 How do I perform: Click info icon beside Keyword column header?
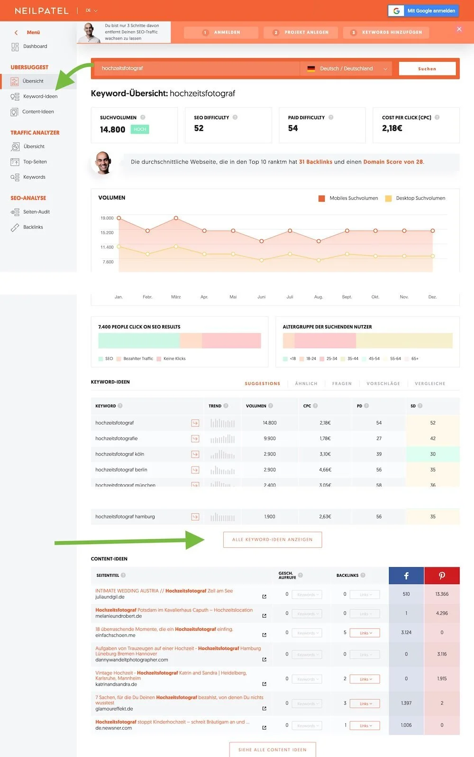click(x=120, y=406)
